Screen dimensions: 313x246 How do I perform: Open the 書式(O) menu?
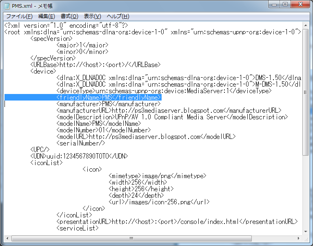[69, 16]
